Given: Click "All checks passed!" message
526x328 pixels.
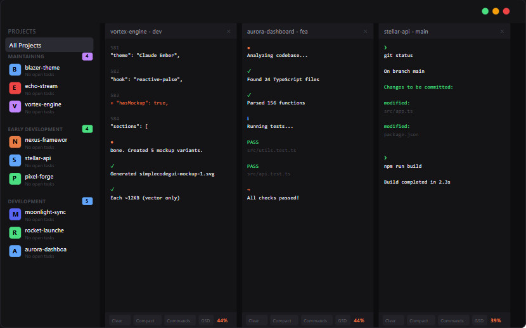Looking at the screenshot, I should (x=273, y=198).
